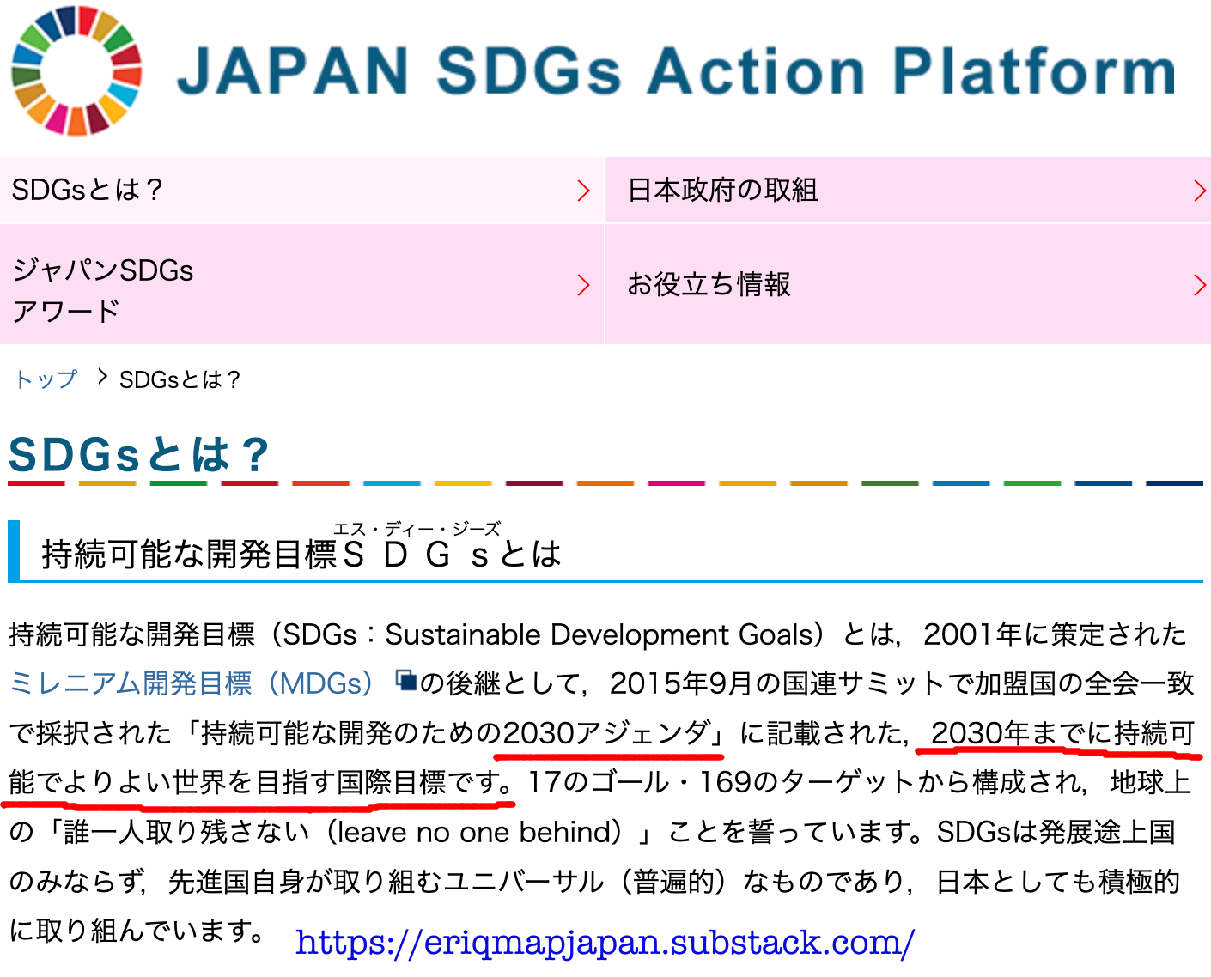Click the red chevron beside SDGsとは？ menu
Image resolution: width=1211 pixels, height=977 pixels.
(584, 191)
